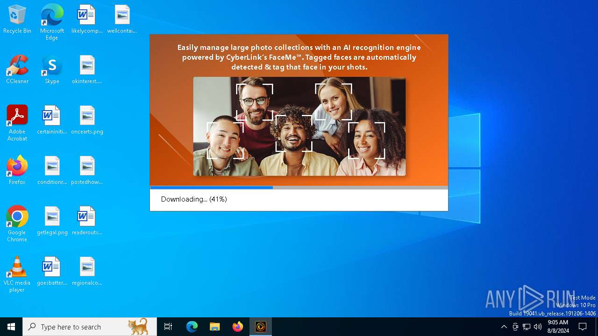Open Skype desktop shortcut
Viewport: 598px width, 336px height.
tap(52, 70)
